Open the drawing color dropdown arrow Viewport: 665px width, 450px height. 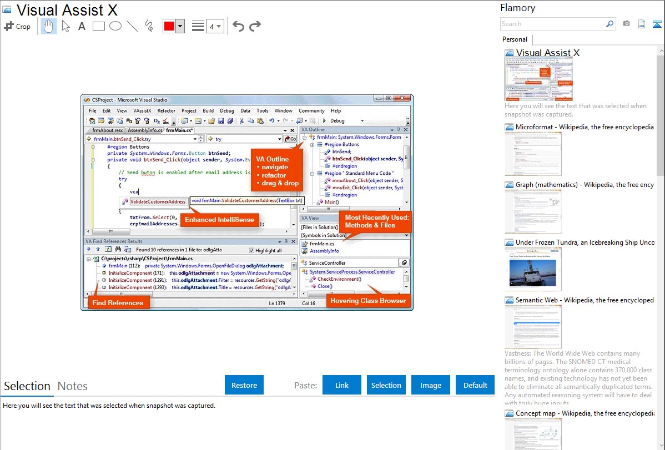(x=180, y=26)
